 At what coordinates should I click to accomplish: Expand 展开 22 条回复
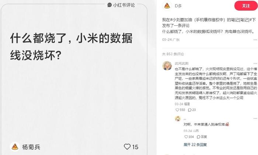[195, 145]
